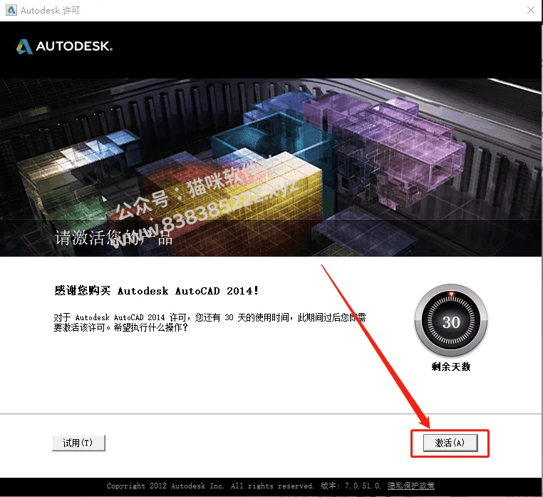Click the 激活(A) activate button
543x497 pixels.
coord(450,443)
